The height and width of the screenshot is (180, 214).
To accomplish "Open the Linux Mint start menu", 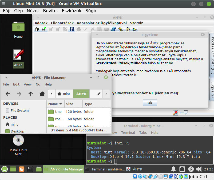I will point(5,169).
